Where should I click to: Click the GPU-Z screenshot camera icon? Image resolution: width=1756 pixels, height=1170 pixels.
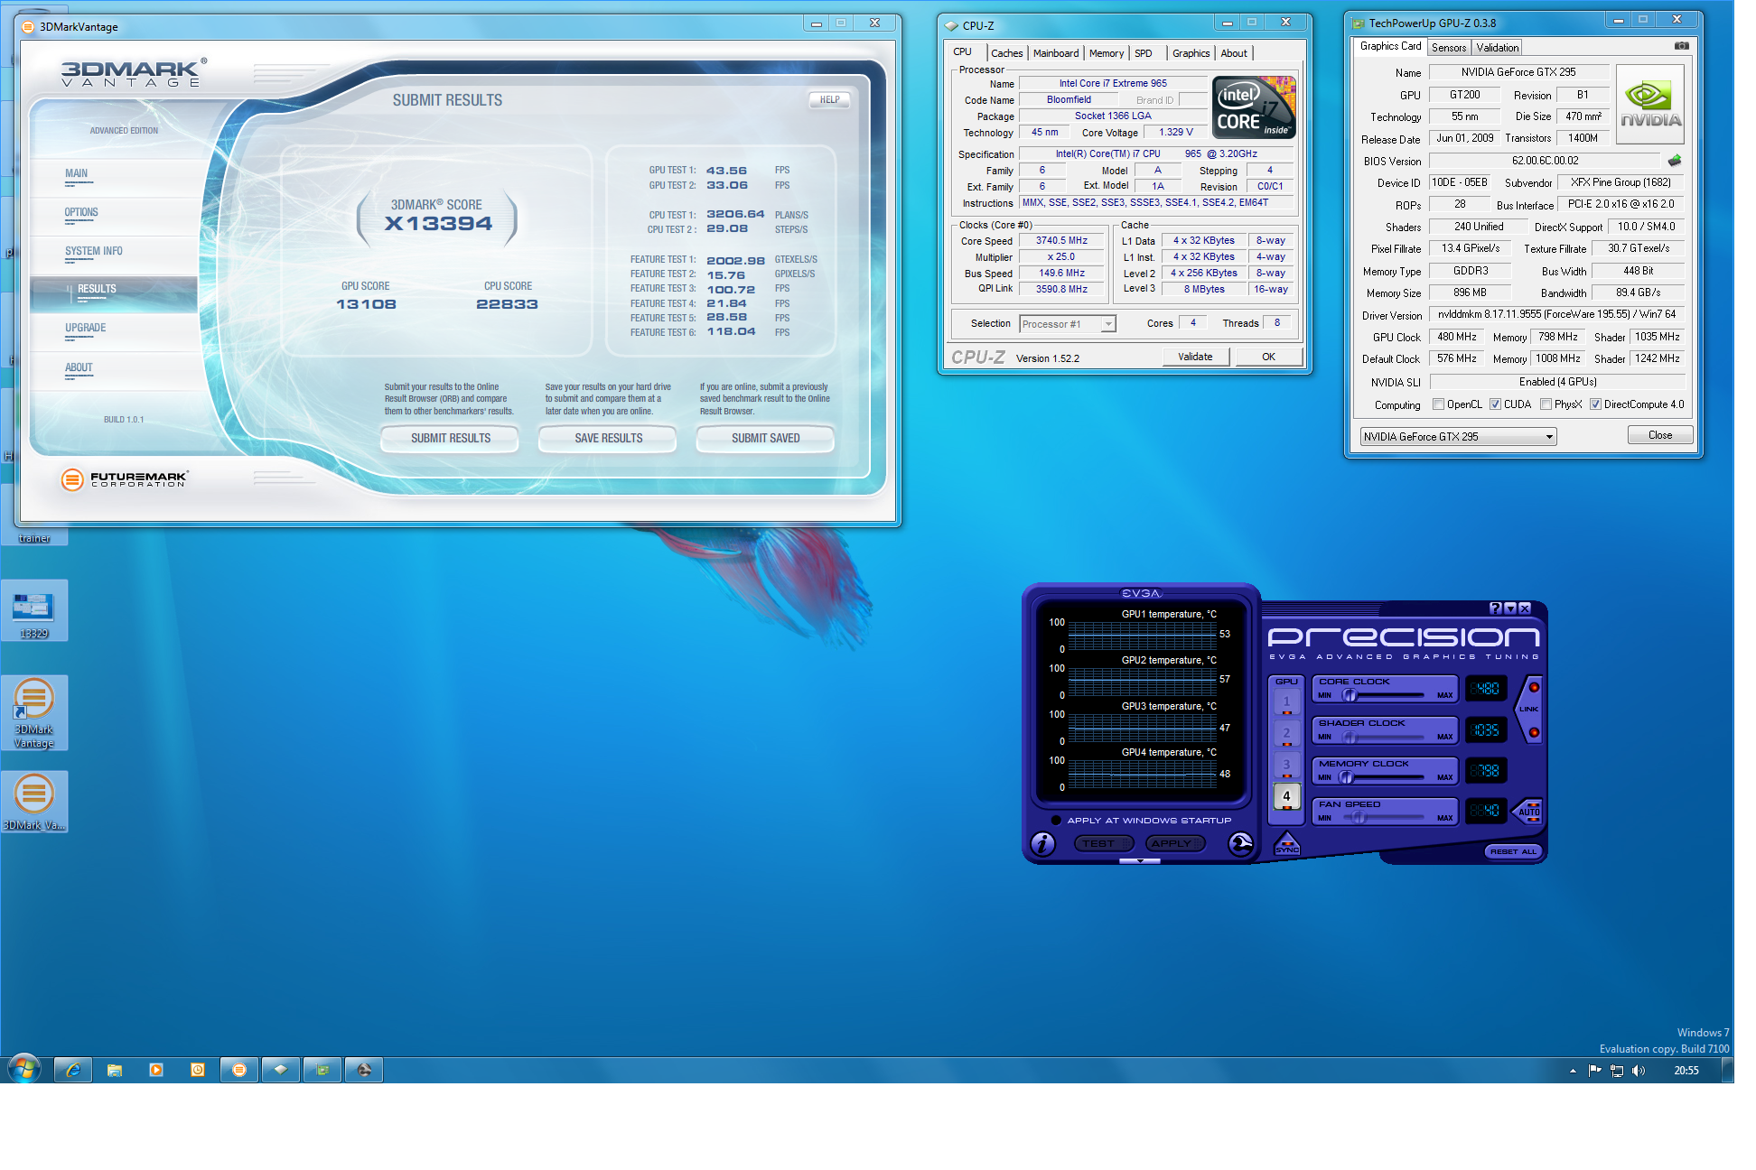[x=1681, y=46]
